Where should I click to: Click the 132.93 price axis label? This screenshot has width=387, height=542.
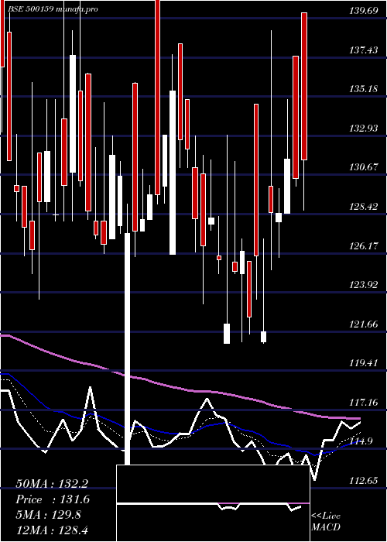[x=364, y=129]
